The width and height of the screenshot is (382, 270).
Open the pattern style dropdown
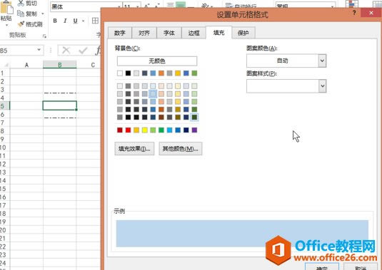pyautogui.click(x=322, y=86)
